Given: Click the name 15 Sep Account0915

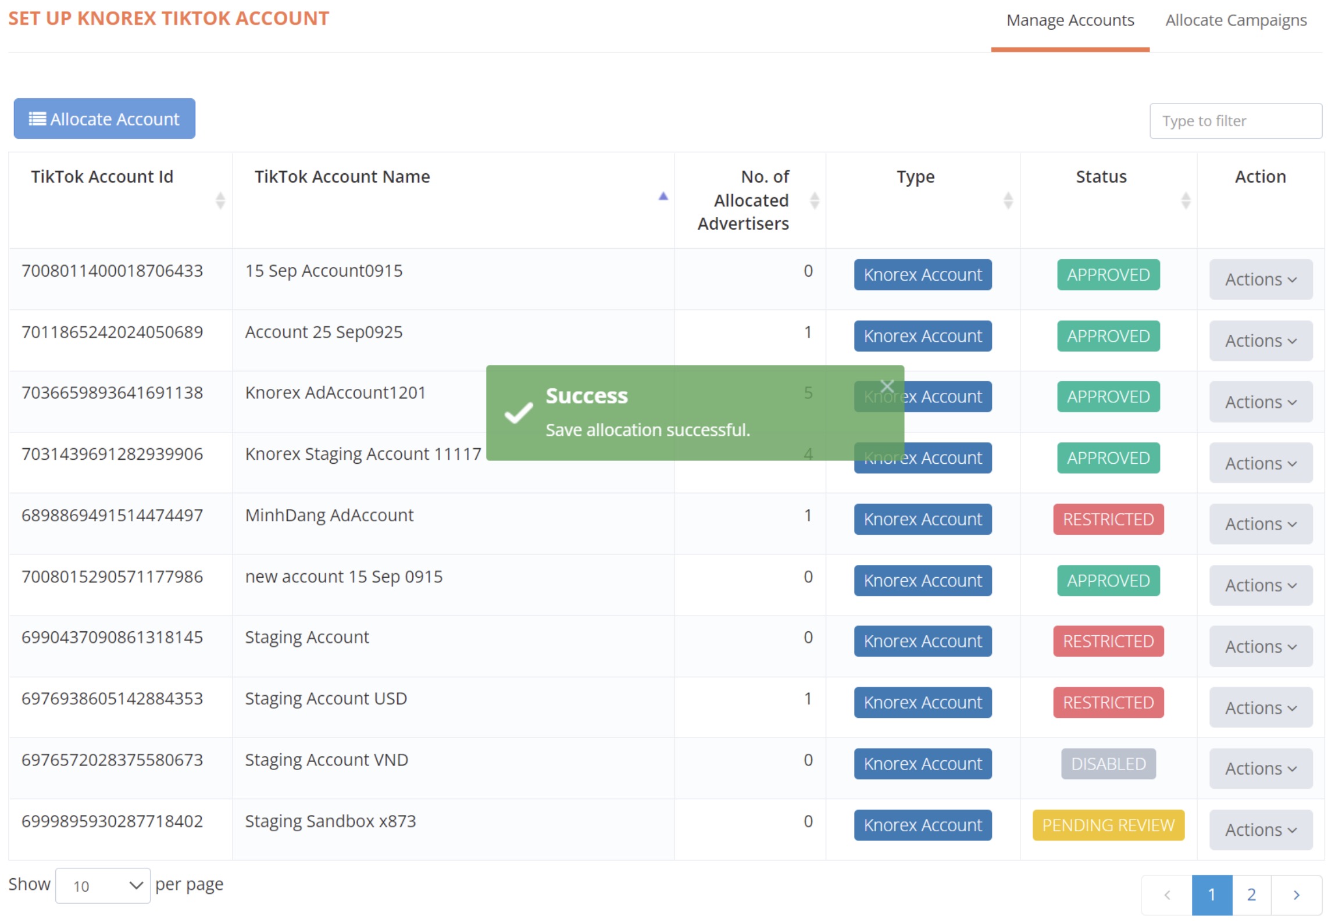Looking at the screenshot, I should 324,271.
